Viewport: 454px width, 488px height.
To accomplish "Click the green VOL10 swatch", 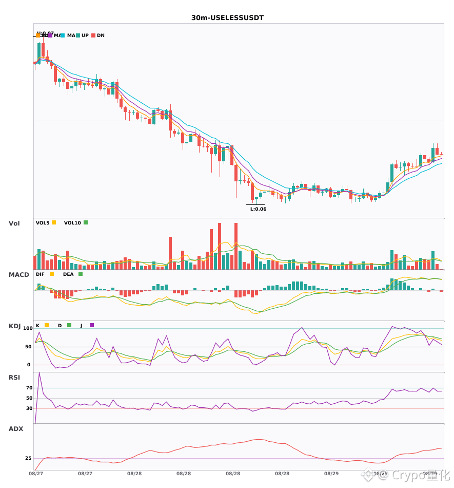I will click(x=86, y=222).
